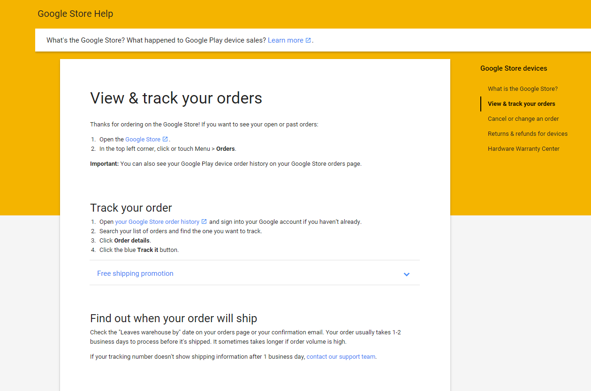Viewport: 591px width, 391px height.
Task: Click the Google Store devices sidebar heading
Action: [514, 68]
